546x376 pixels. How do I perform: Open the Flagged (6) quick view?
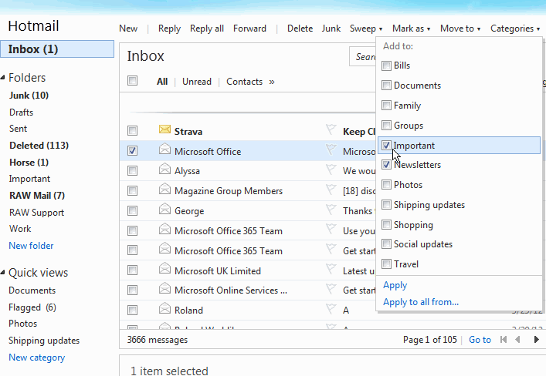point(32,307)
